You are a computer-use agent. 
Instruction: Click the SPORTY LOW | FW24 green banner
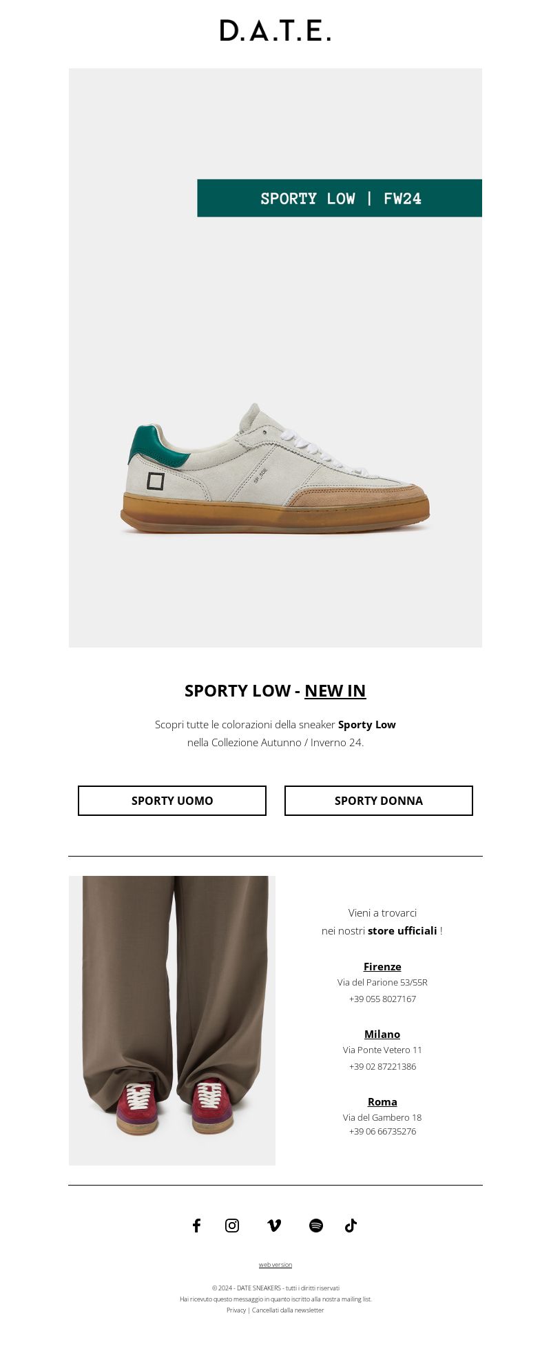[340, 198]
